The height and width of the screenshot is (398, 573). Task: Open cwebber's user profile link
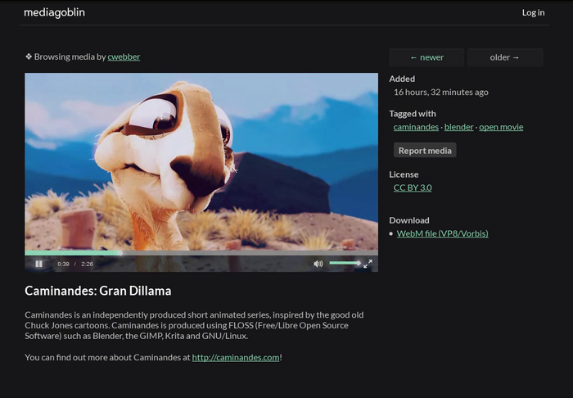coord(124,57)
